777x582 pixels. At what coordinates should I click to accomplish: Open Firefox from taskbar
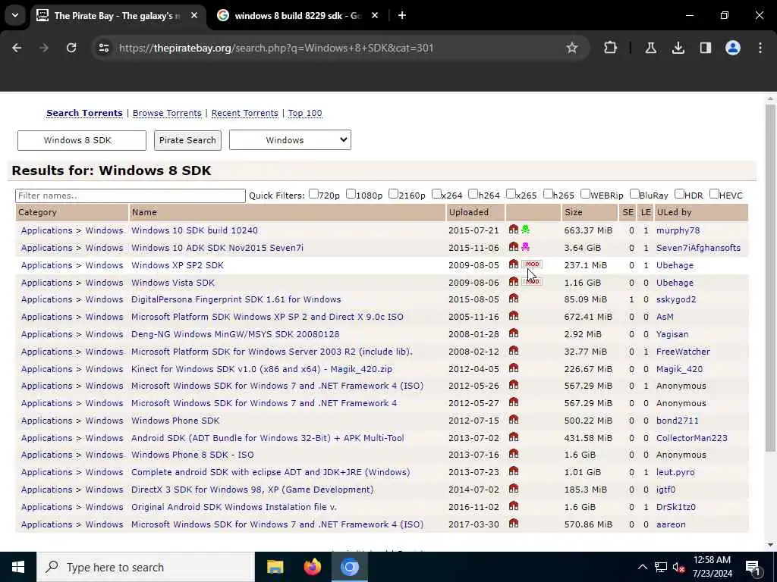click(312, 567)
